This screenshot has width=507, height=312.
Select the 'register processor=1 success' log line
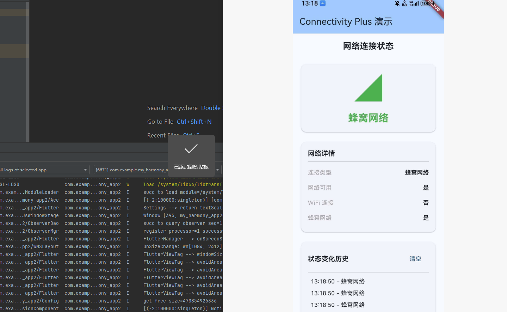point(183,231)
